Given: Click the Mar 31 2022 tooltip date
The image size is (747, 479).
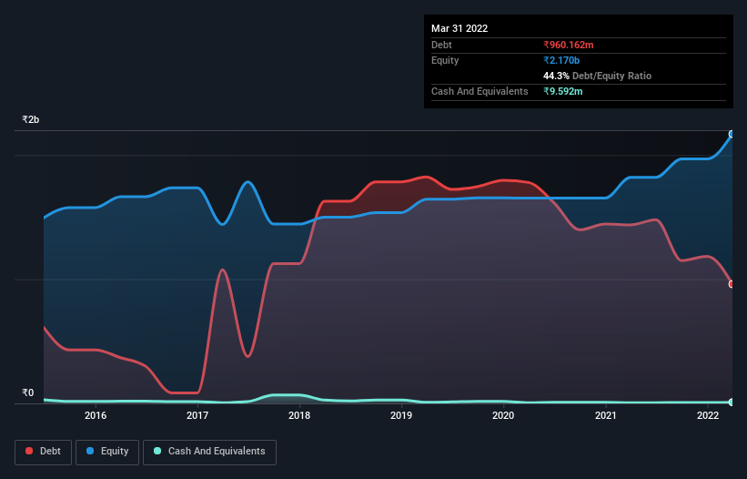Looking at the screenshot, I should coord(459,28).
